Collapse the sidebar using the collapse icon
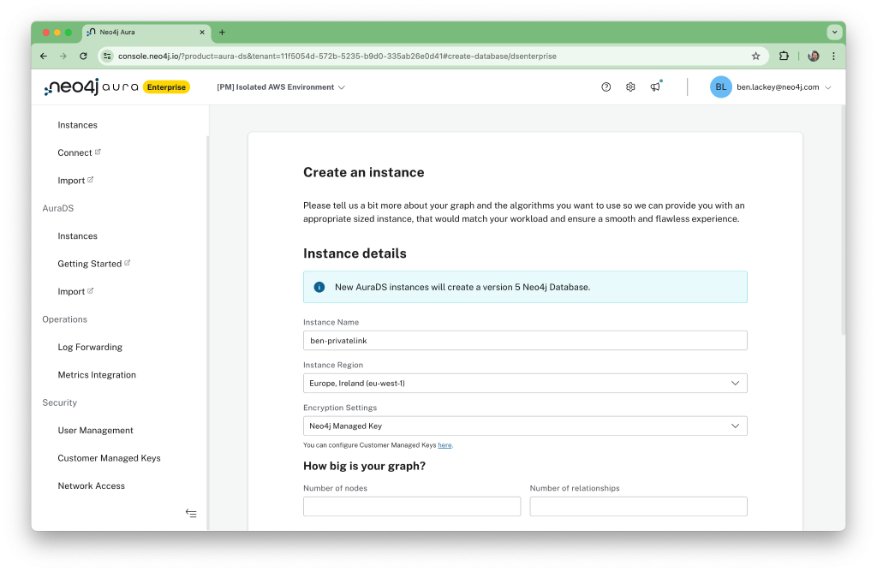This screenshot has height=572, width=877. [191, 513]
